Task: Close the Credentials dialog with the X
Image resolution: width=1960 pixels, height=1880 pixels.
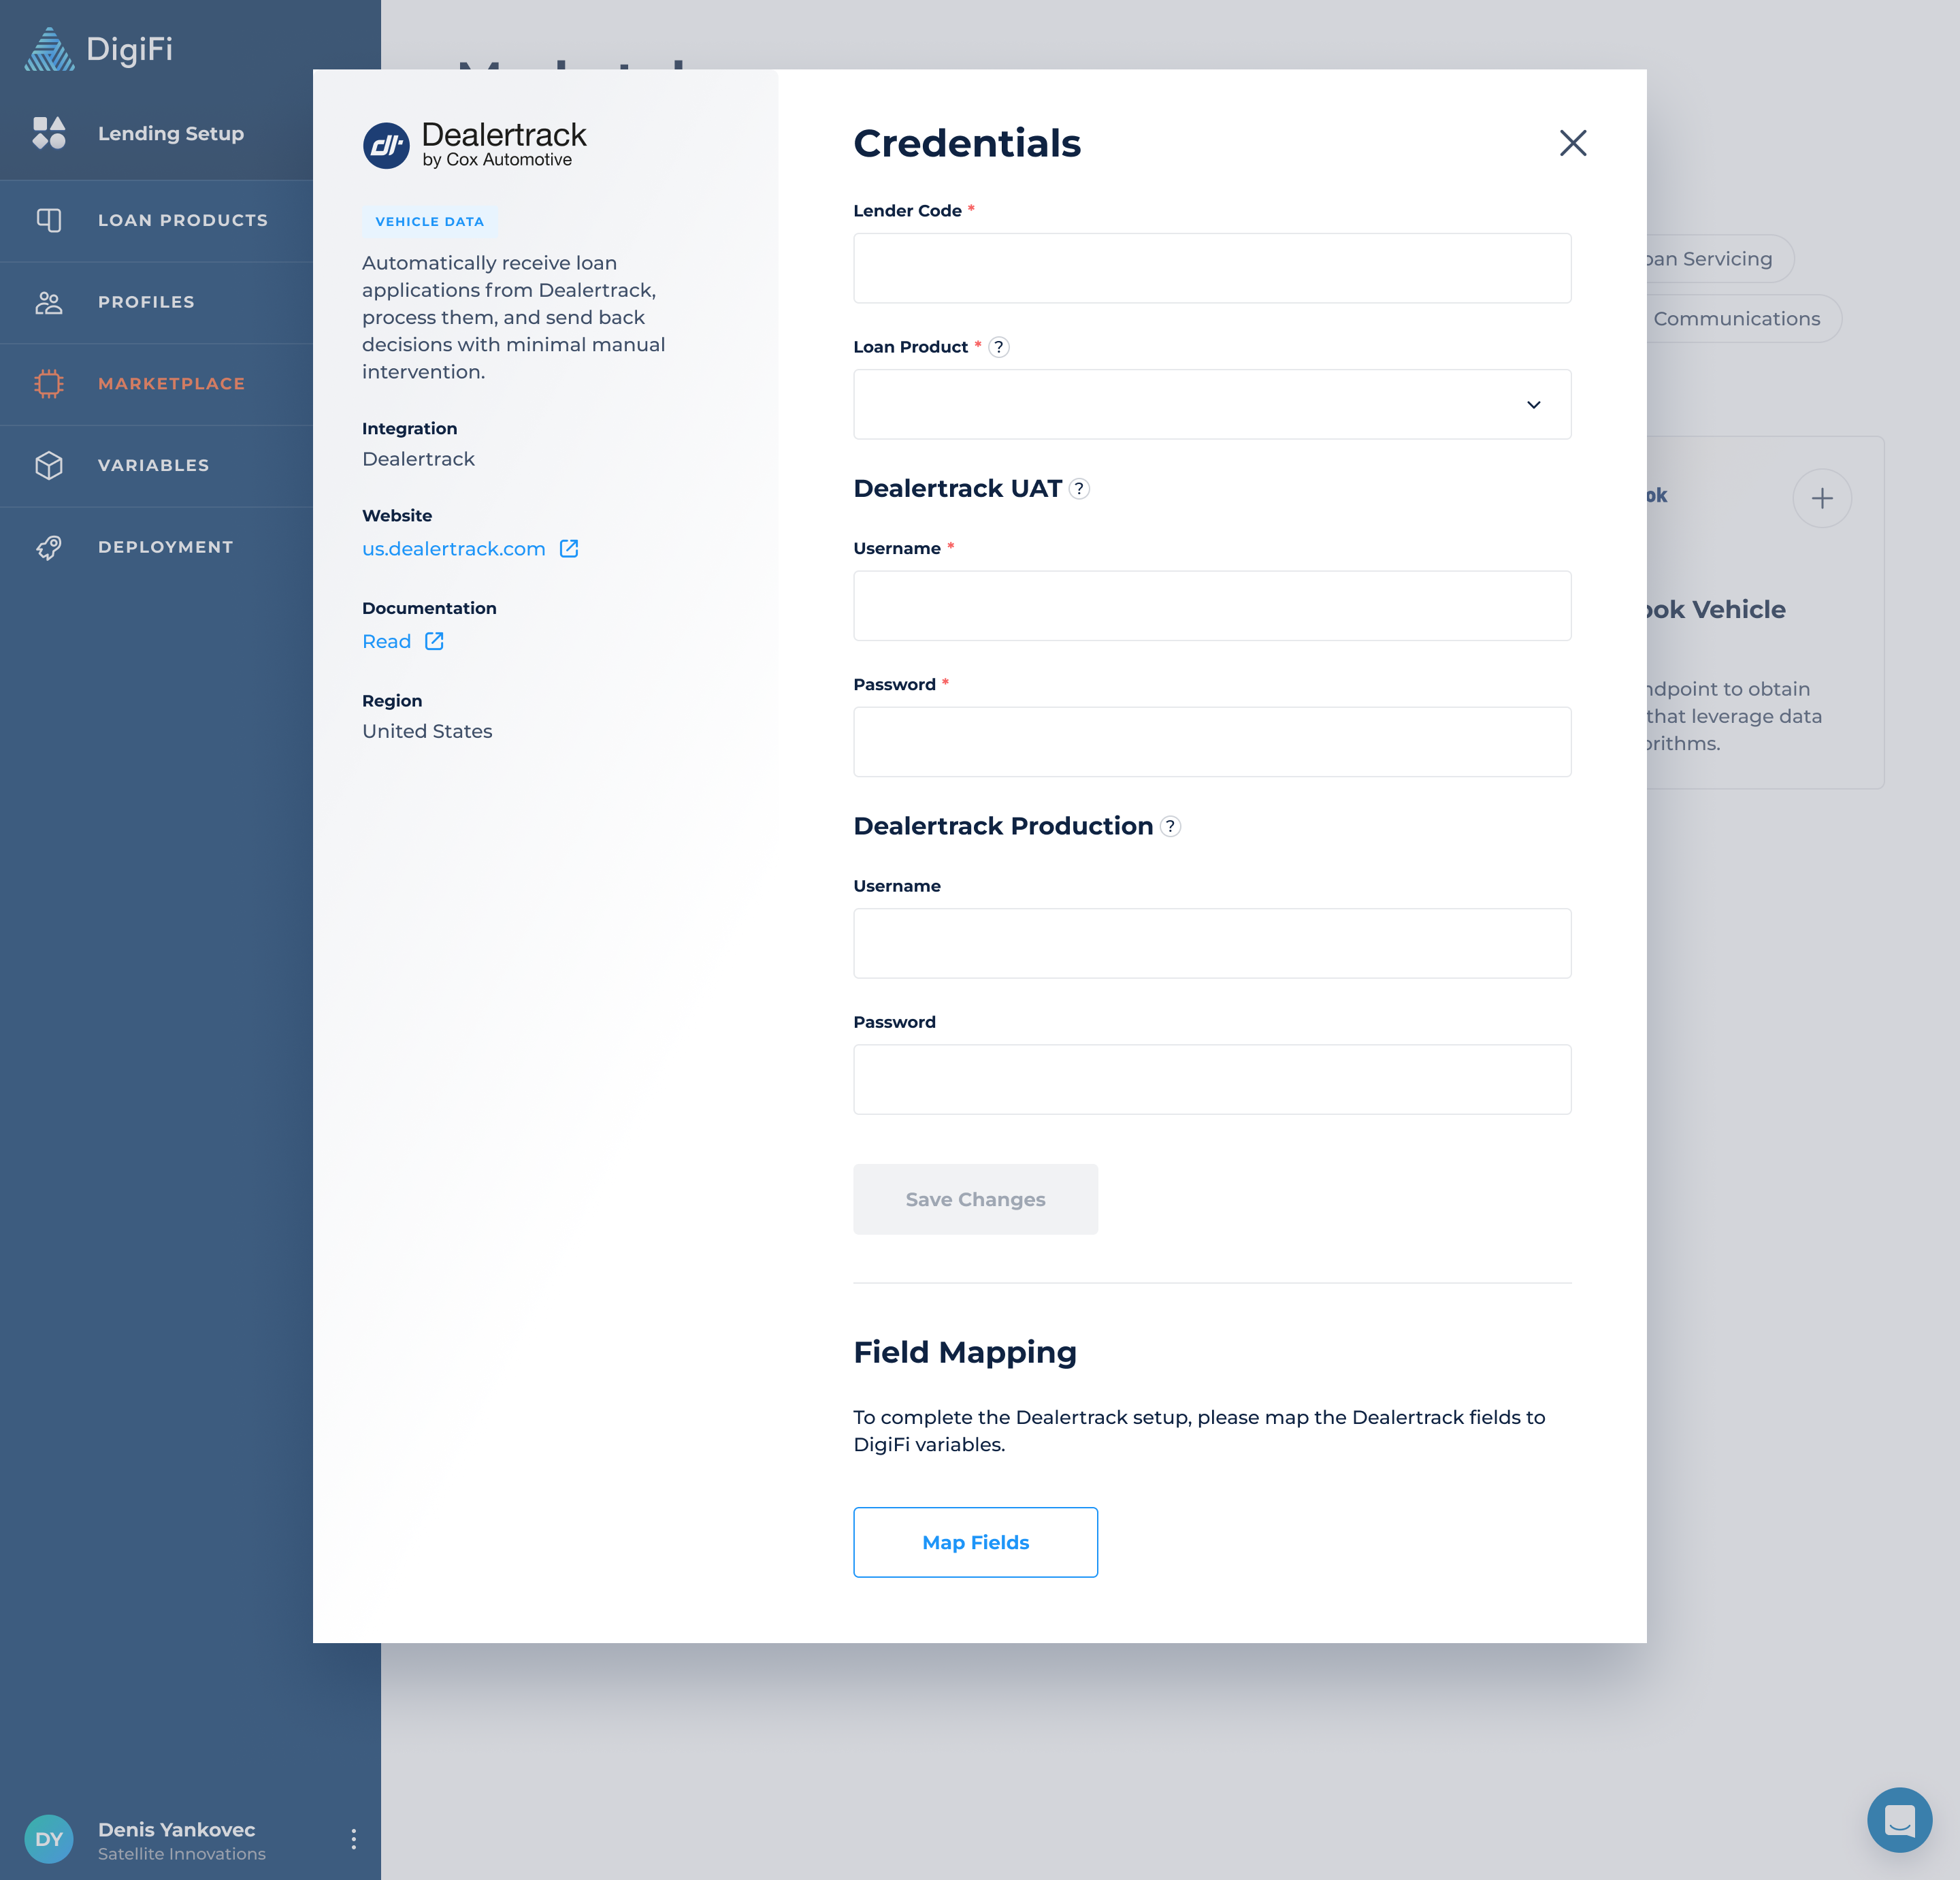Action: click(1573, 143)
